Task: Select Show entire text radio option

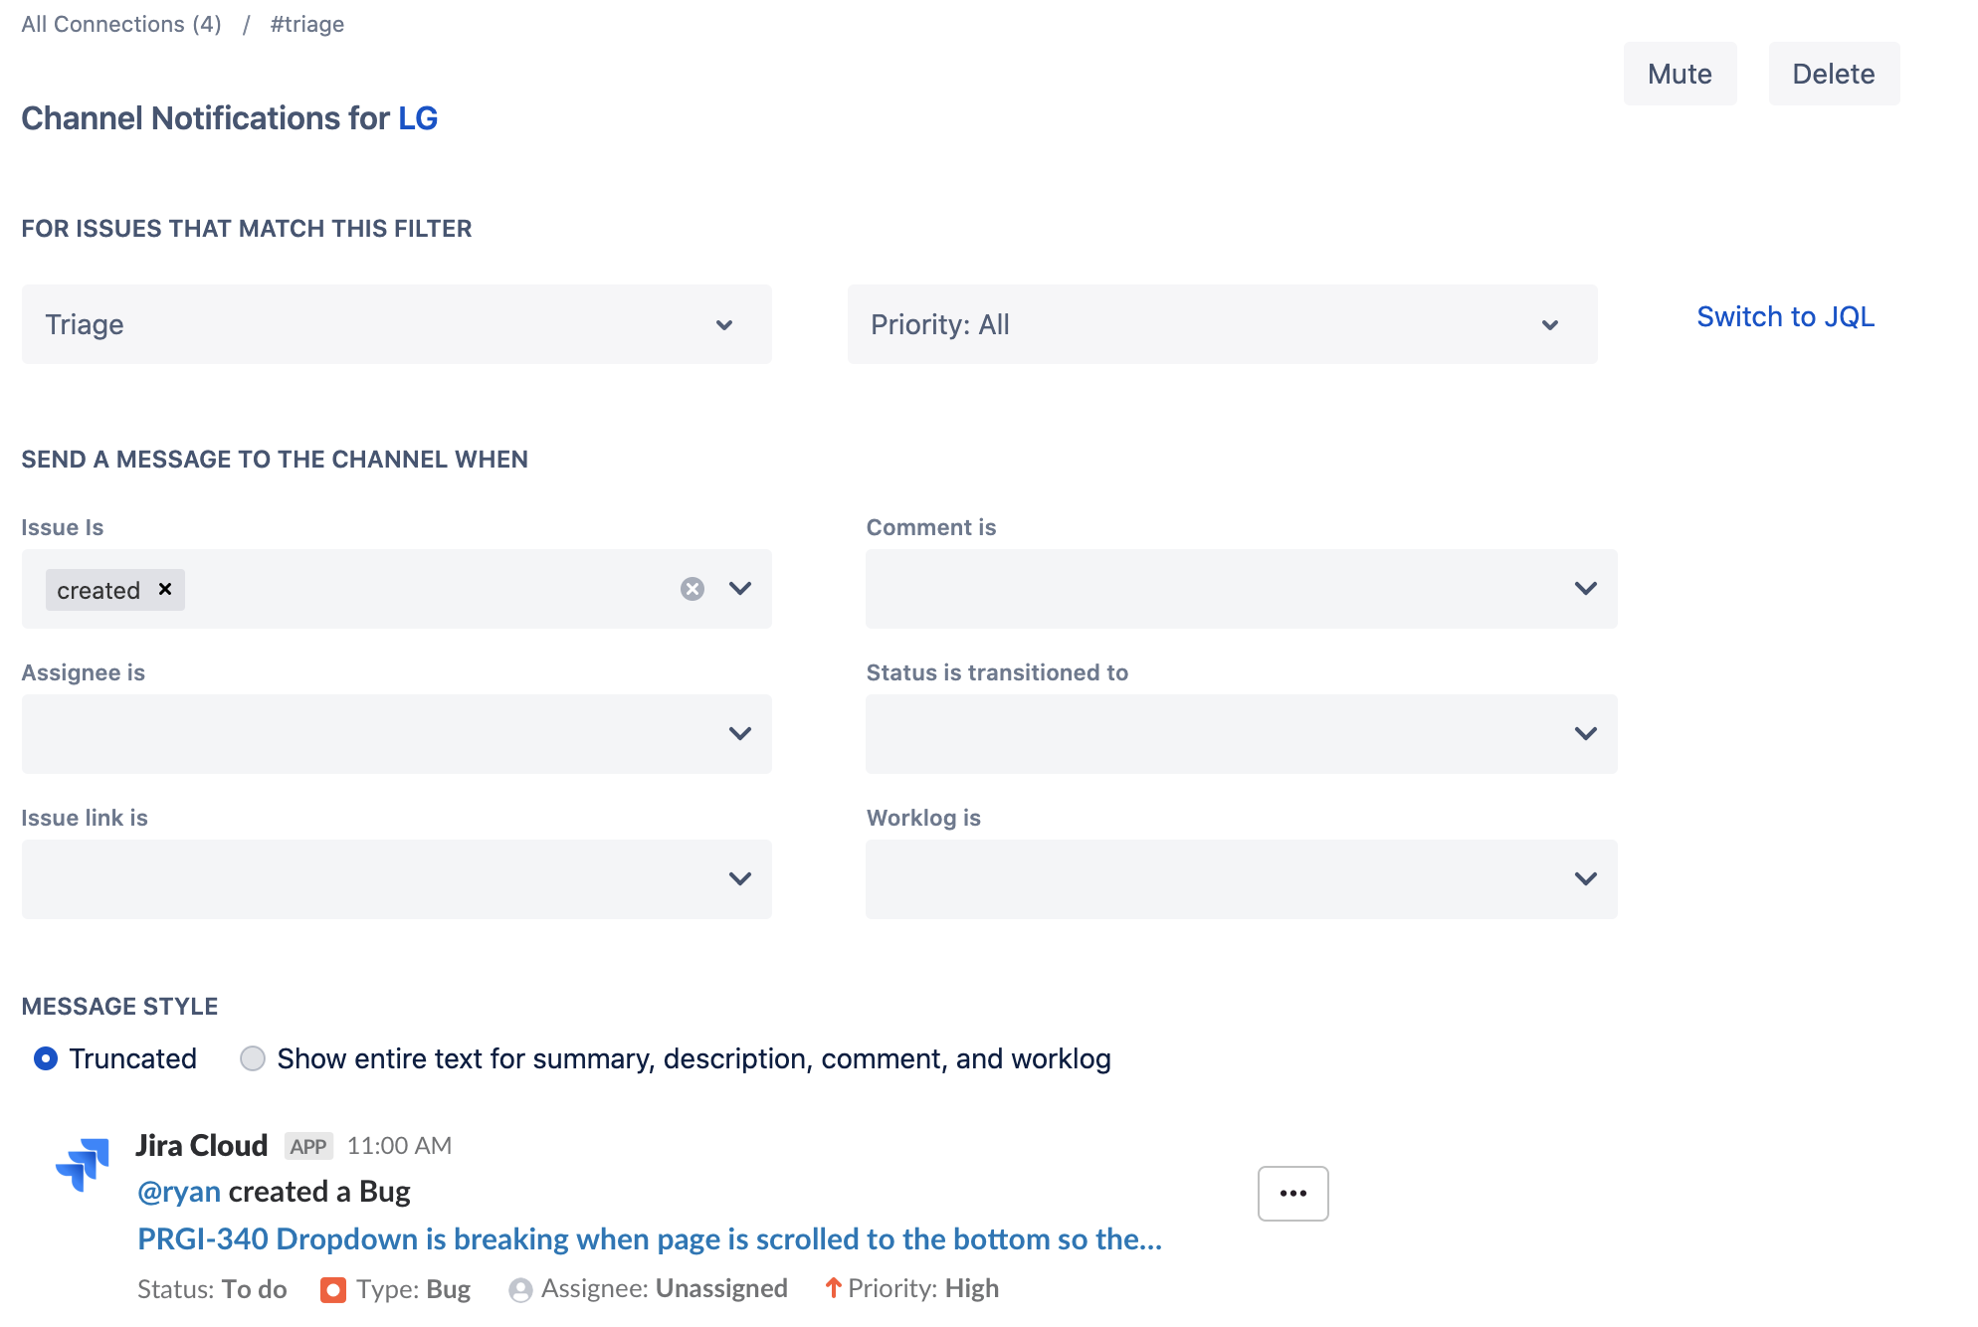Action: (253, 1058)
